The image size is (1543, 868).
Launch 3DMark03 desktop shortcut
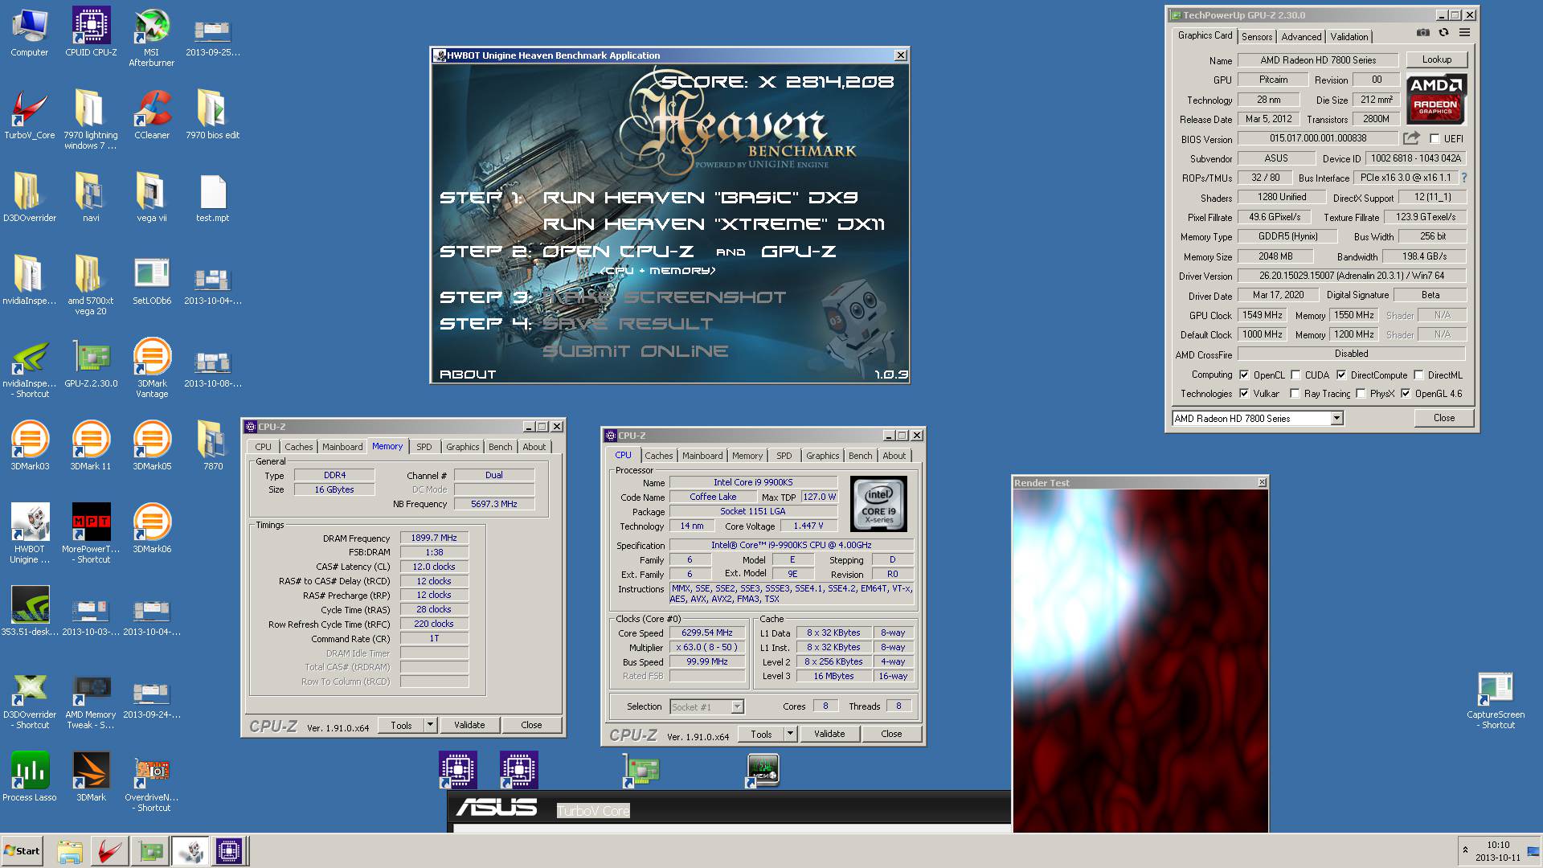30,446
